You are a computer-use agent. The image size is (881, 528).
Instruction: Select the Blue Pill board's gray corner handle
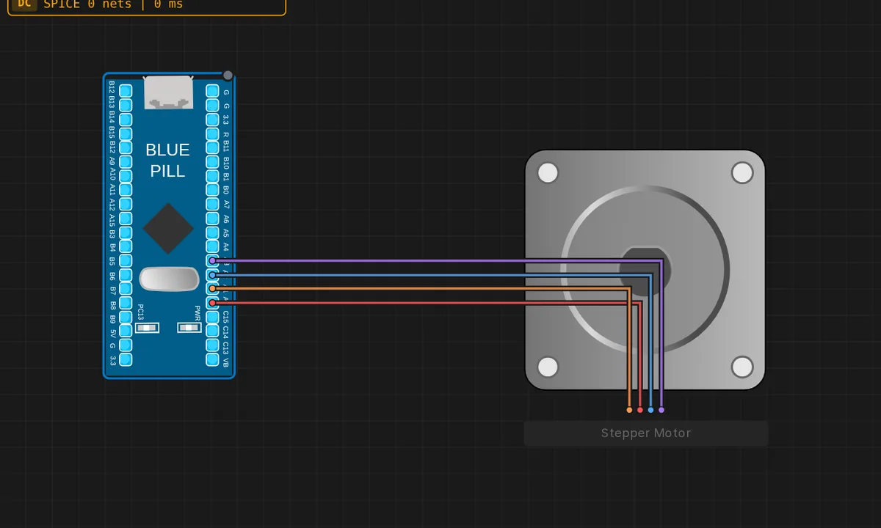pyautogui.click(x=228, y=76)
